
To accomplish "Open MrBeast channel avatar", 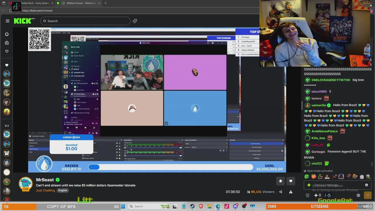I will [25, 184].
